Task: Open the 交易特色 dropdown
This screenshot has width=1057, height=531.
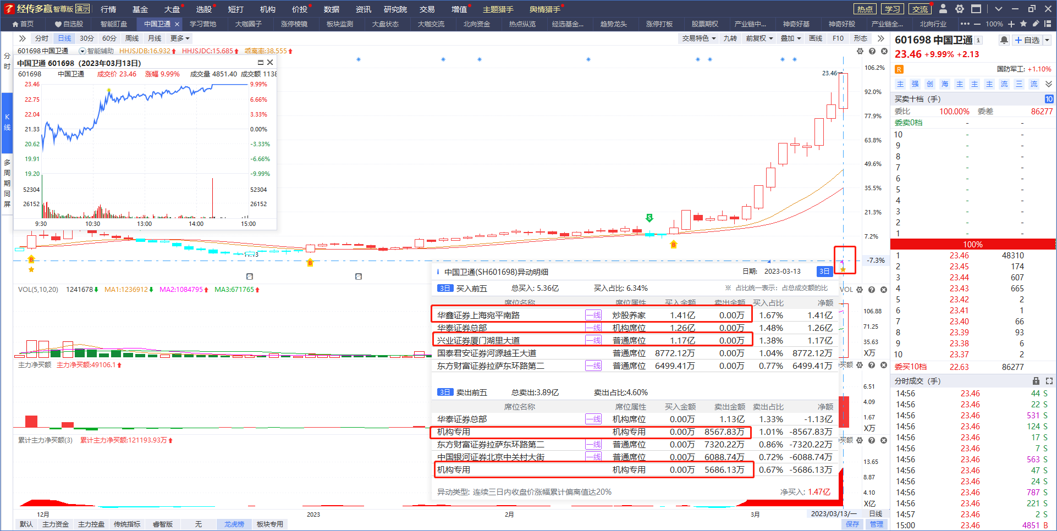Action: click(699, 38)
